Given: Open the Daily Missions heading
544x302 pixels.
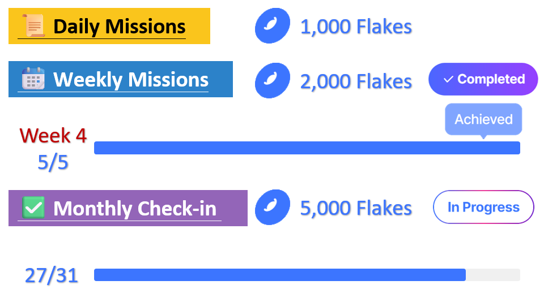Looking at the screenshot, I should click(119, 27).
